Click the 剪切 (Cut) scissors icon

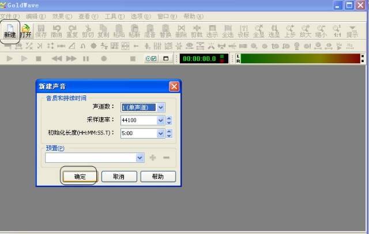[x=88, y=31]
